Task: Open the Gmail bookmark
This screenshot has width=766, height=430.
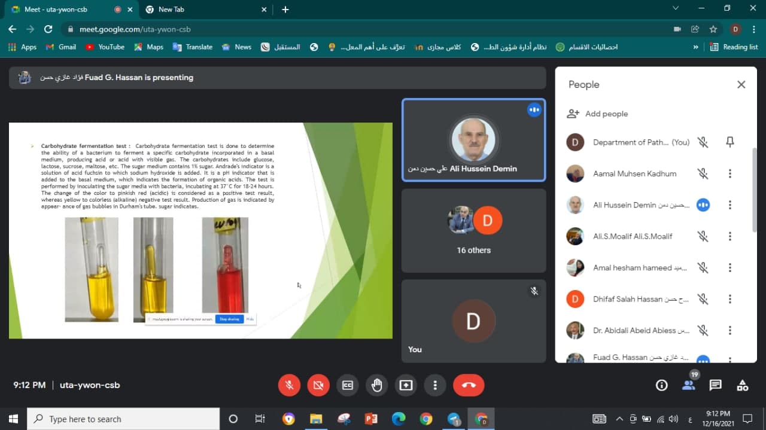Action: (60, 47)
